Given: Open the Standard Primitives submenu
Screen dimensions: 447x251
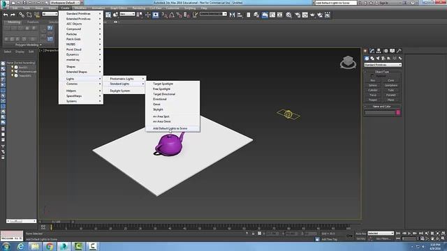Looking at the screenshot, I should (81, 14).
